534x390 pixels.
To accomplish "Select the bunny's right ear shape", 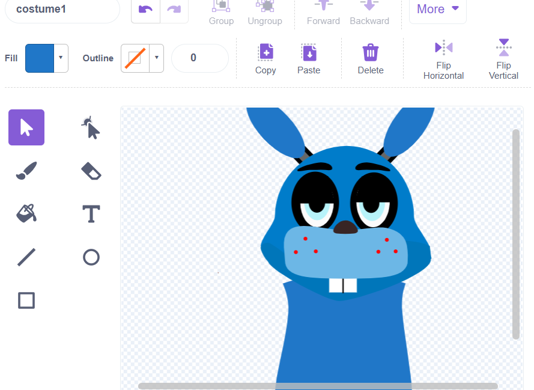I will (x=408, y=130).
